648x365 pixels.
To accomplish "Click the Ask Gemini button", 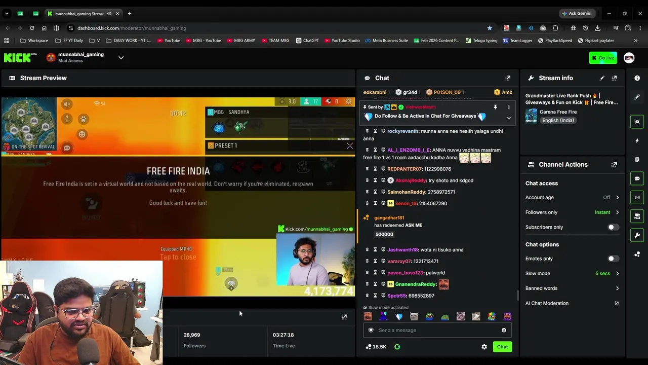I will (576, 14).
